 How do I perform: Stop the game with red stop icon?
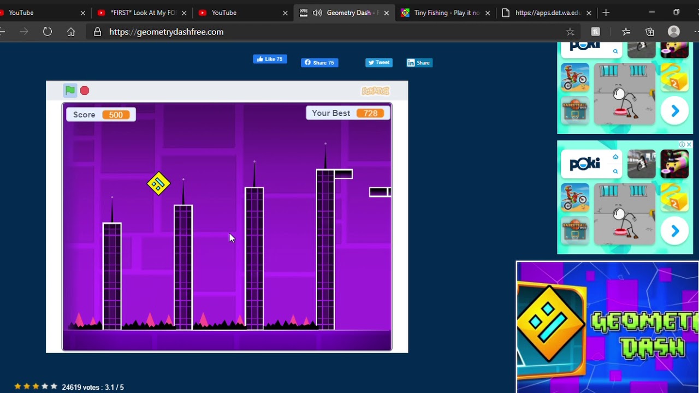[x=85, y=91]
